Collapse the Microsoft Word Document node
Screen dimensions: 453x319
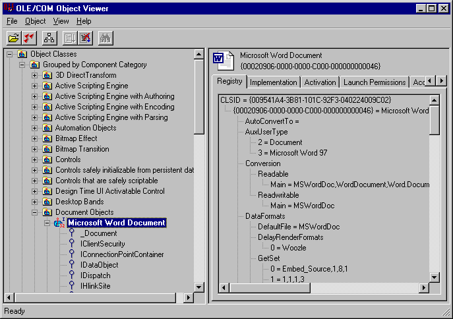tap(47, 223)
